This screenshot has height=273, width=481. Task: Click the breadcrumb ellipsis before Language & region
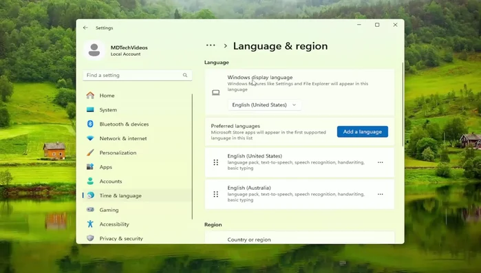tap(211, 45)
